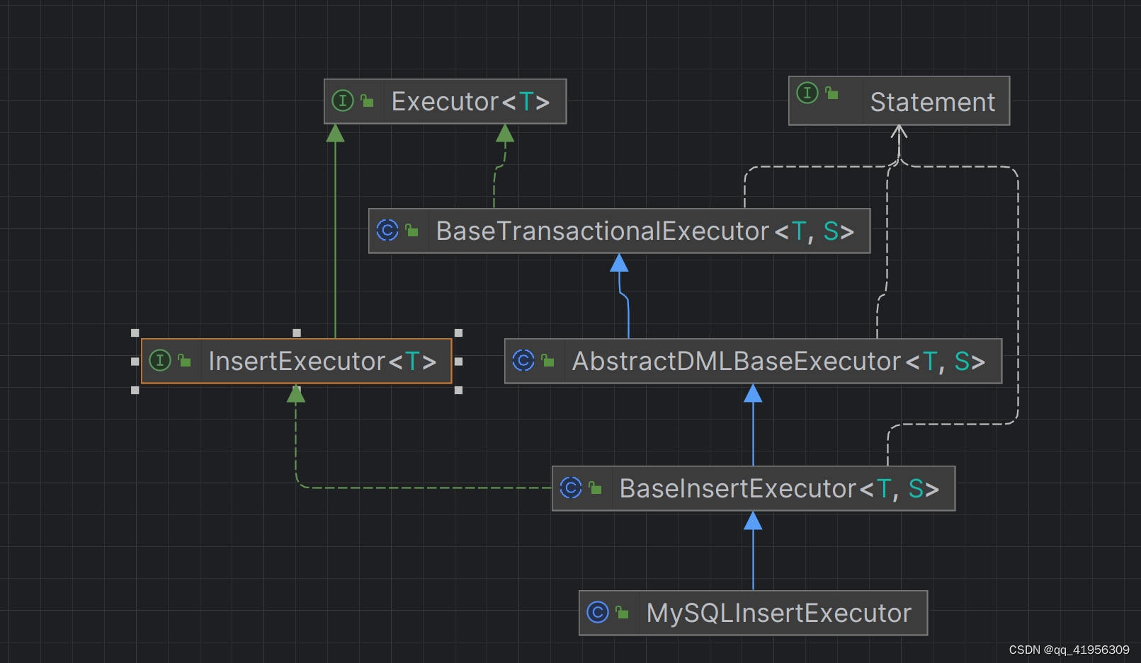Select the Statement node label

point(932,103)
